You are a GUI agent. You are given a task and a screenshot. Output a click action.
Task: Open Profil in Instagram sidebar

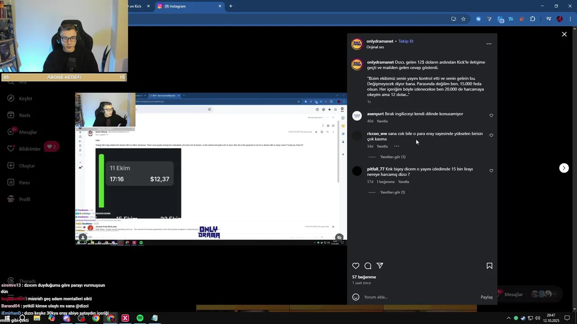19,199
